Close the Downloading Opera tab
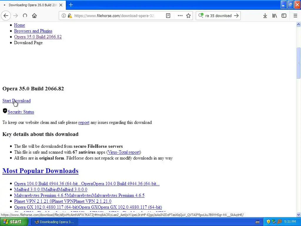Image resolution: width=301 pixels, height=226 pixels. [61, 5]
